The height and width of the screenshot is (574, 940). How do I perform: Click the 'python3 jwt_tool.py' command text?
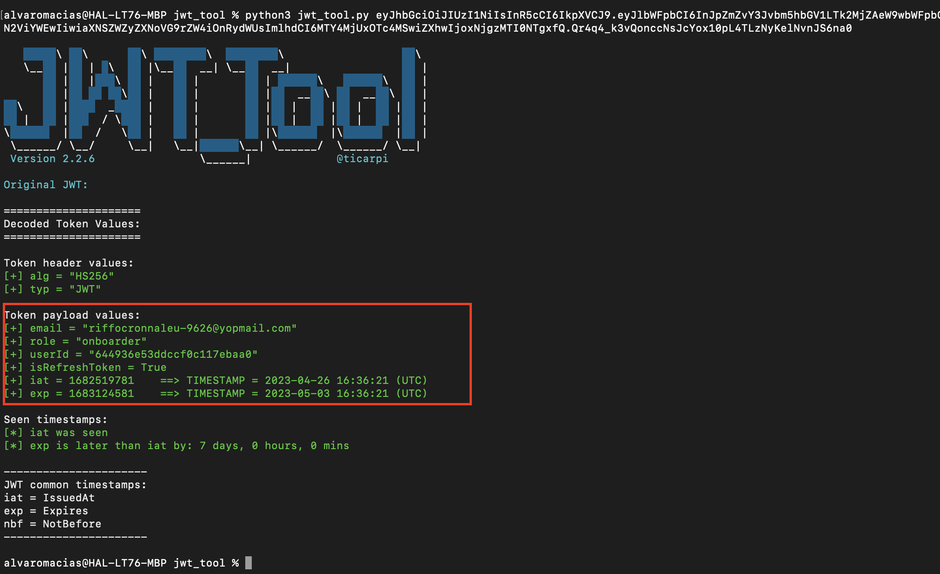pos(307,15)
